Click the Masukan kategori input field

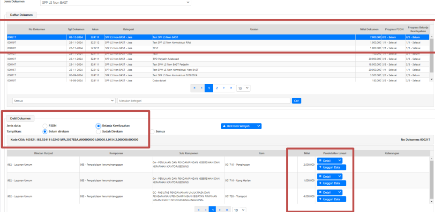pyautogui.click(x=203, y=101)
